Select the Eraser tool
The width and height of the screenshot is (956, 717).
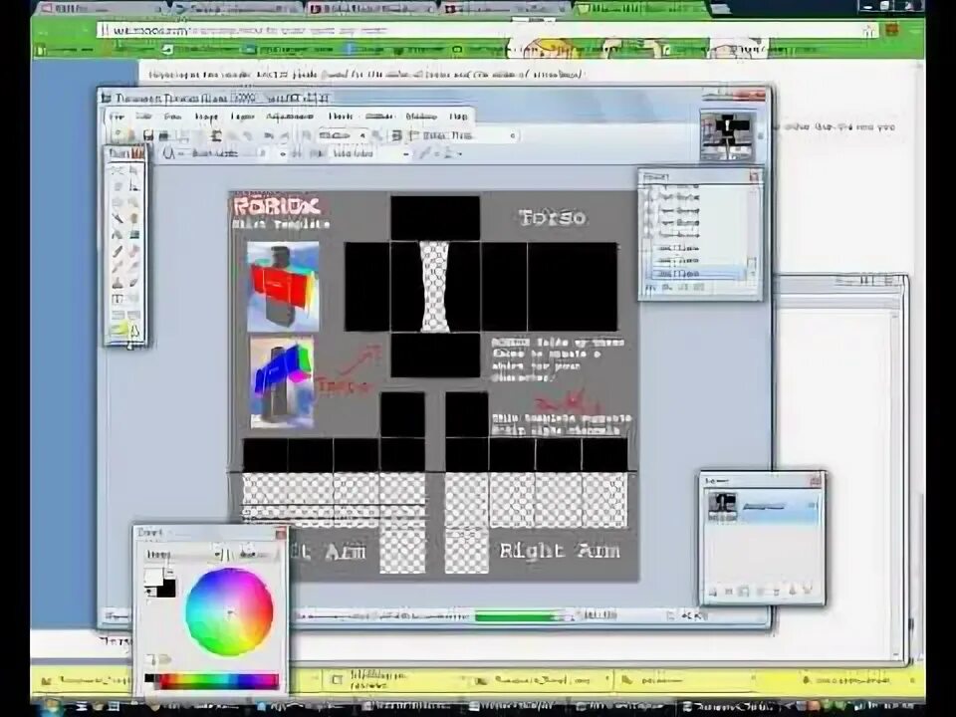pyautogui.click(x=133, y=251)
